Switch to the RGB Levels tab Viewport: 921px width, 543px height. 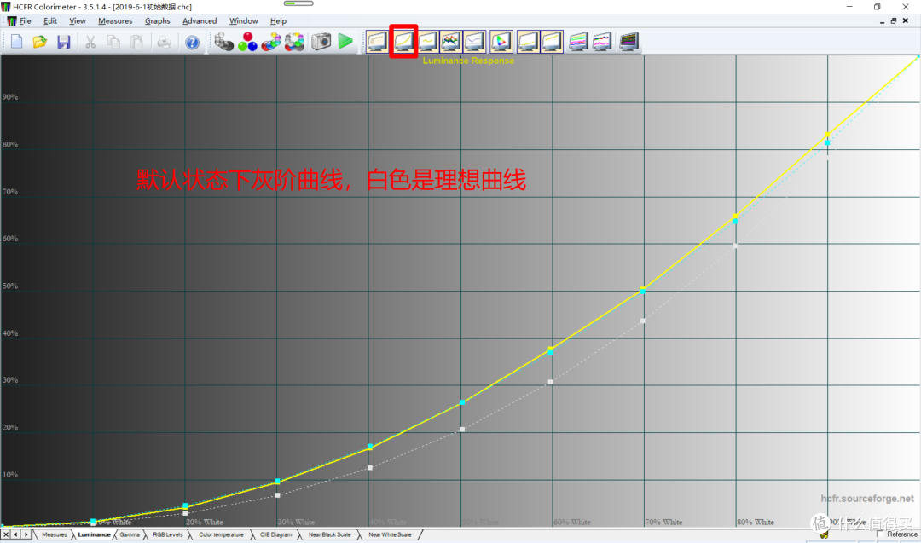[x=167, y=534]
